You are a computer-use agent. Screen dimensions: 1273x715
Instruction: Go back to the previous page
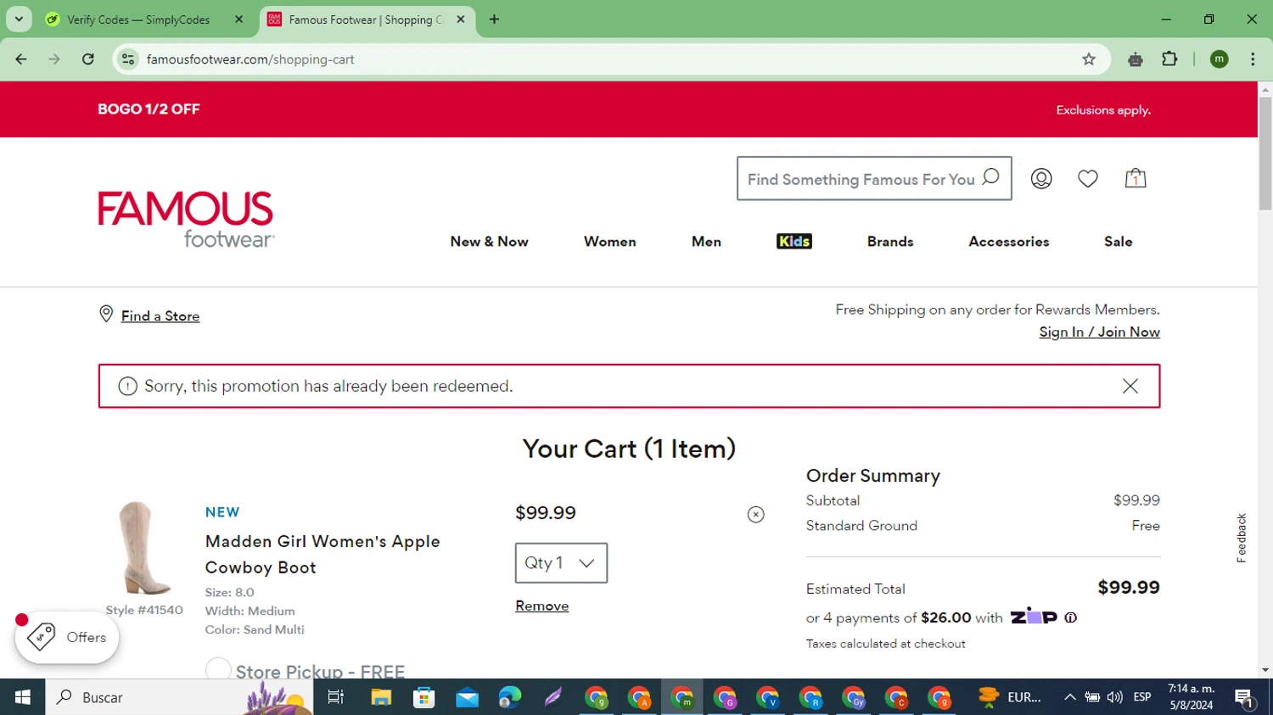point(21,59)
